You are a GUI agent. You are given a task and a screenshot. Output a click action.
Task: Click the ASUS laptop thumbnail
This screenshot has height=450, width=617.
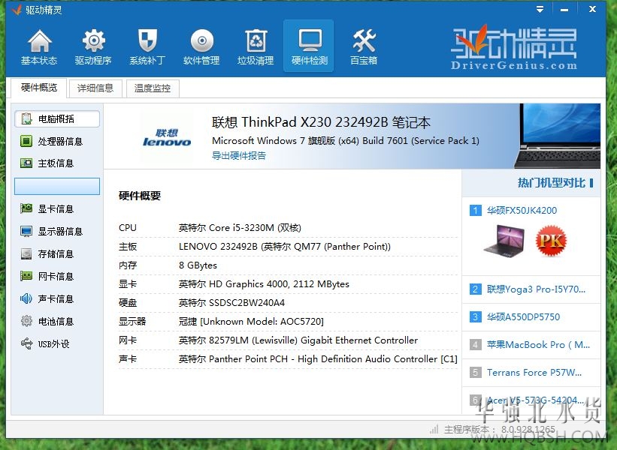pos(504,240)
